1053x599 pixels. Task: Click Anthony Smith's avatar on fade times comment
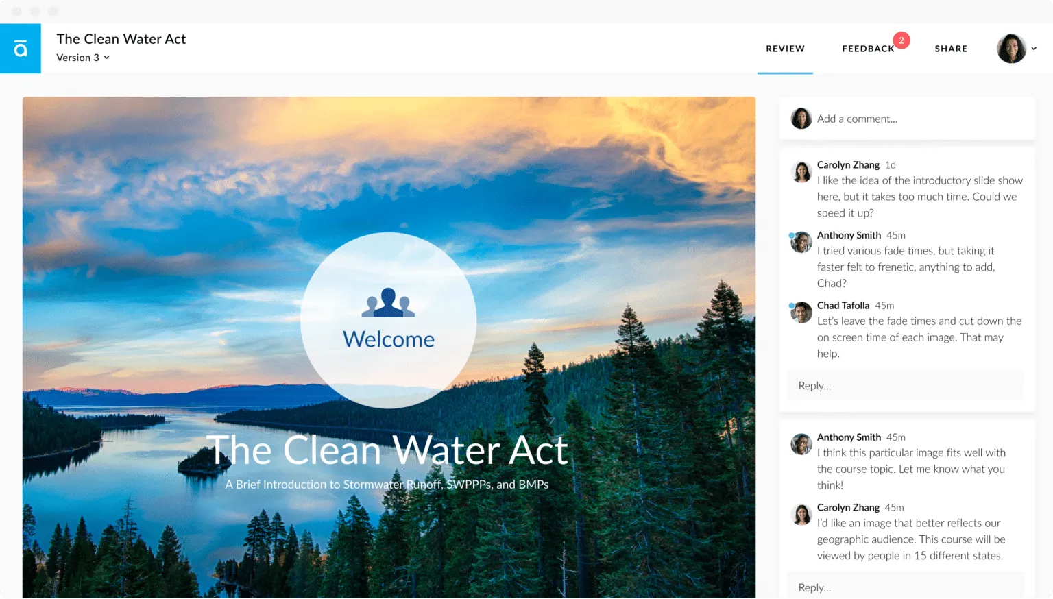(801, 242)
